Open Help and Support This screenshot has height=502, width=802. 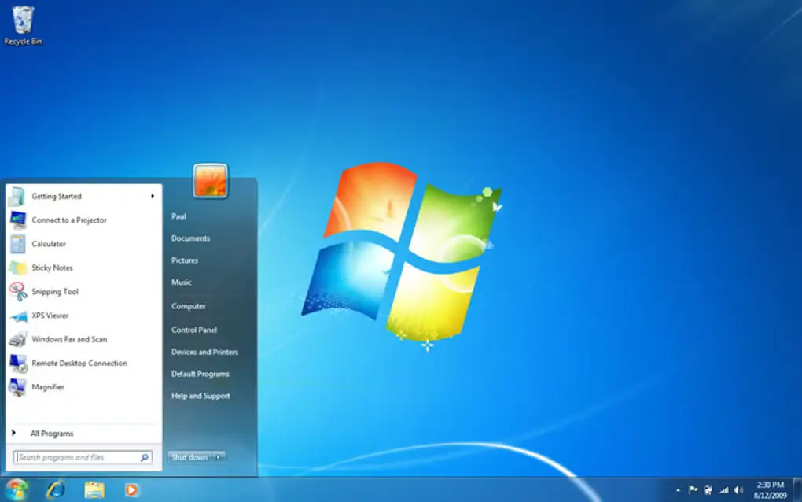point(200,396)
